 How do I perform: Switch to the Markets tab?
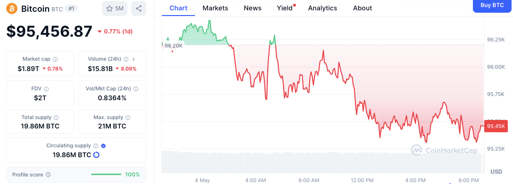215,8
